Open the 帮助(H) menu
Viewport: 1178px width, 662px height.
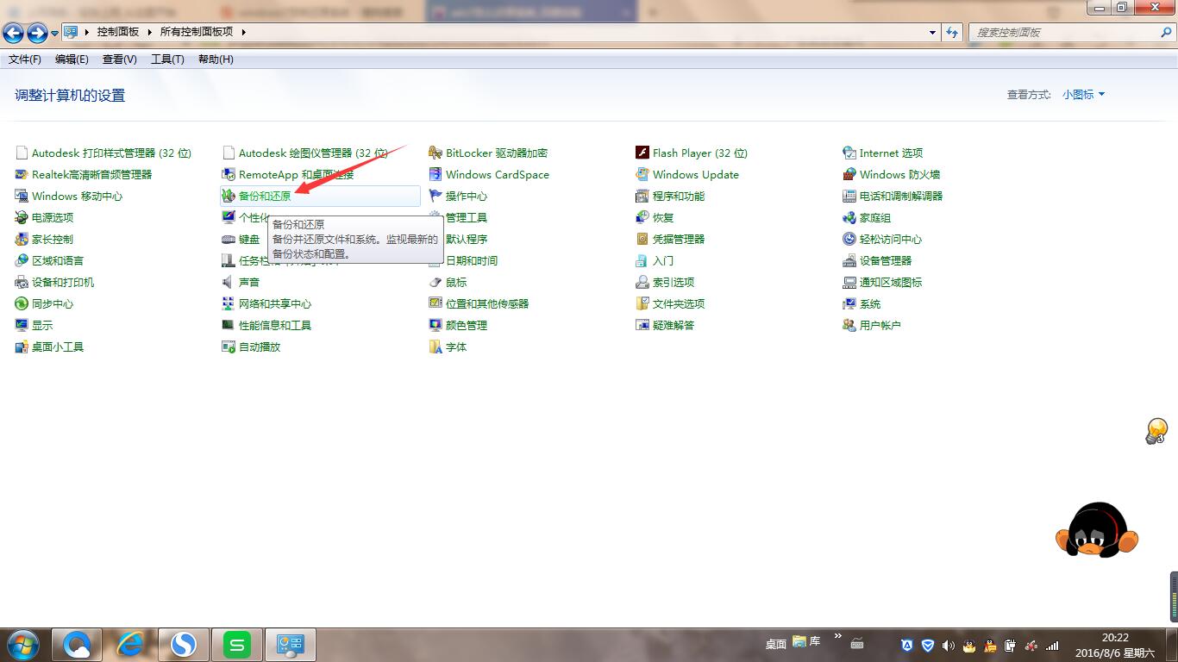[x=216, y=59]
